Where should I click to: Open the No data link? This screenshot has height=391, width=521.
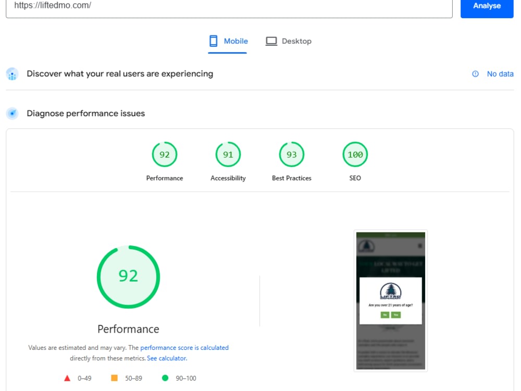coord(500,74)
